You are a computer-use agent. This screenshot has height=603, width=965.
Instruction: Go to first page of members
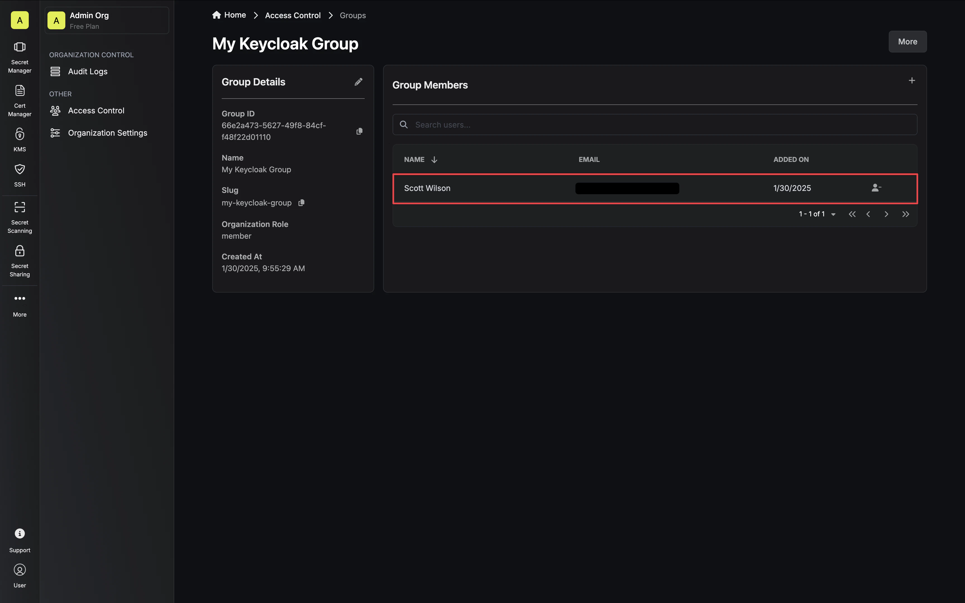[x=852, y=214]
